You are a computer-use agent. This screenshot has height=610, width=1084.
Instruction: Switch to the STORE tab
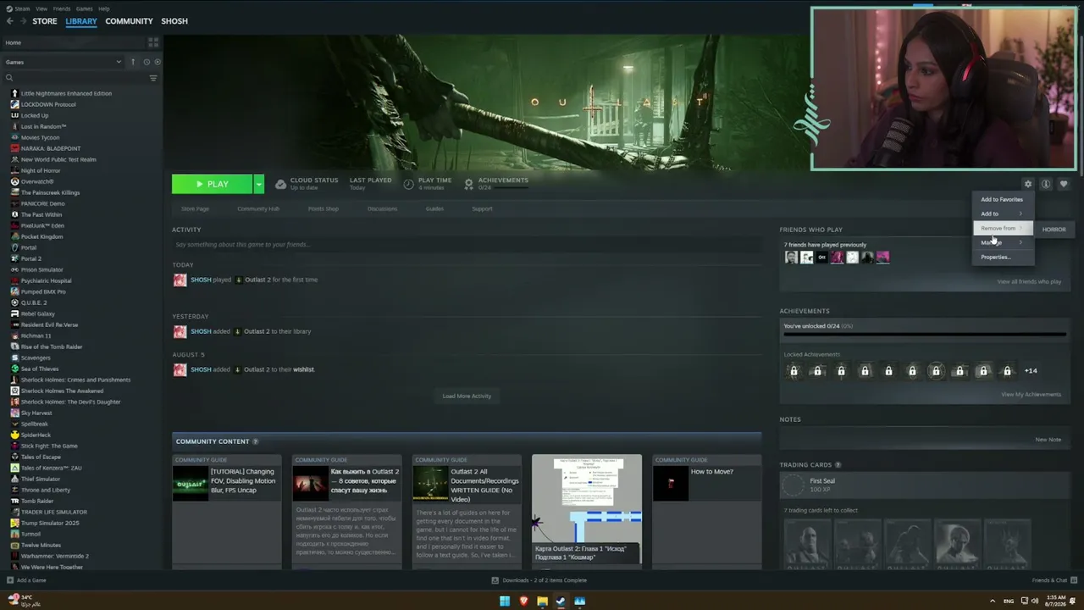coord(45,21)
